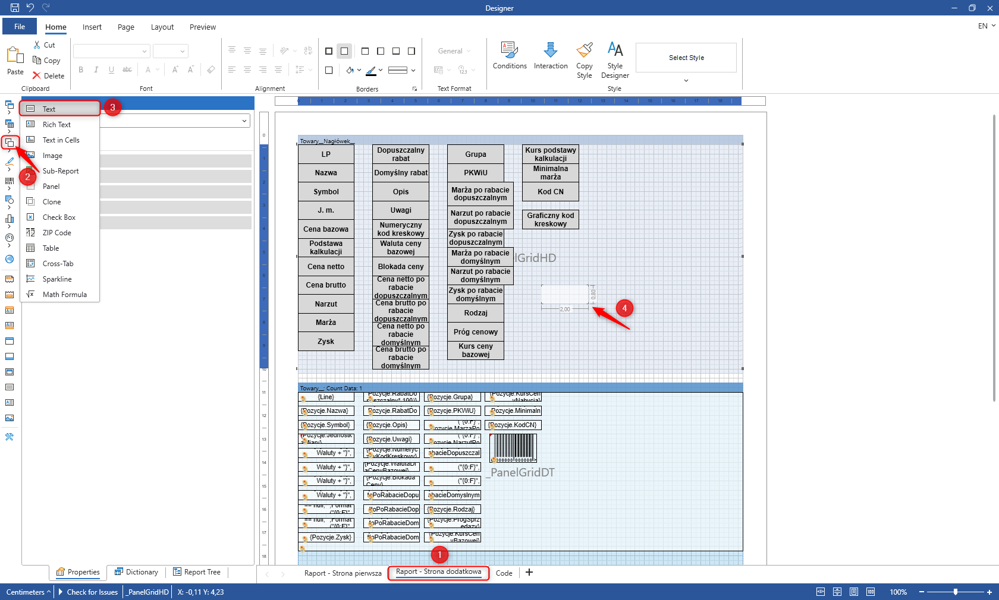Switch to the Insert ribbon tab
The height and width of the screenshot is (600, 999).
[x=92, y=27]
